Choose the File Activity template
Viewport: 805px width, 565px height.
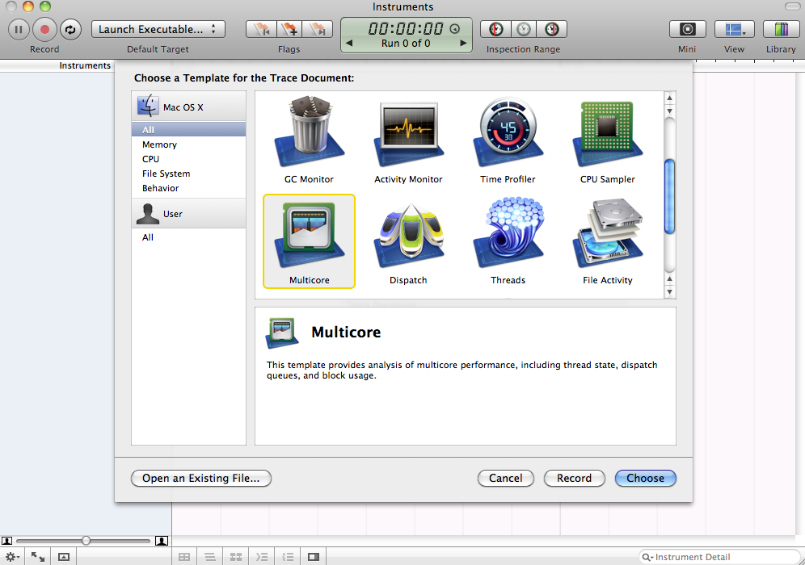(x=607, y=236)
